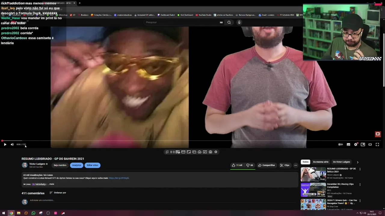Viewport: 385px width, 216px height.
Task: Open File Explorer from taskbar
Action: 19,213
